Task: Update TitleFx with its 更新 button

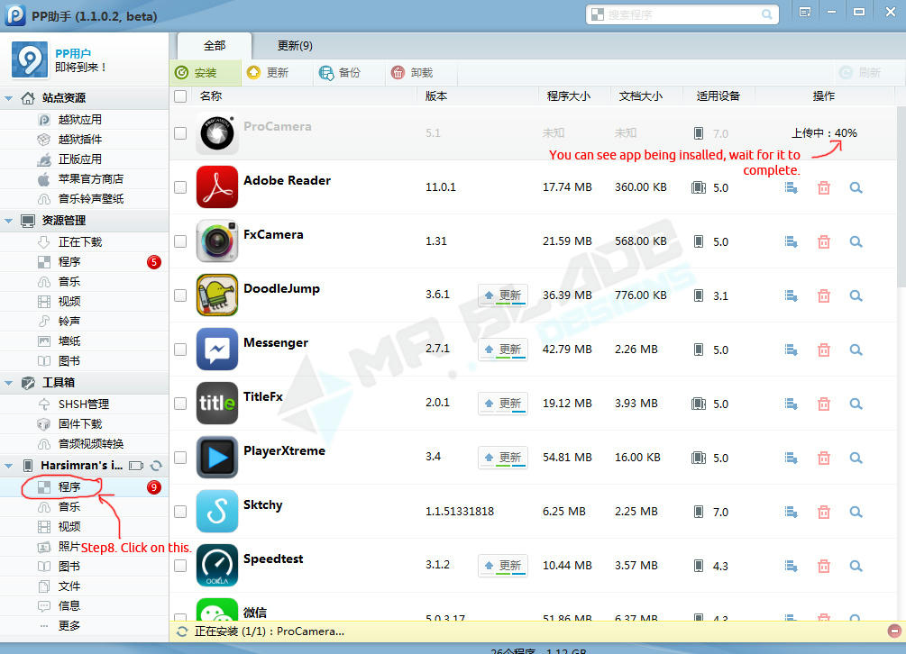Action: [x=503, y=404]
